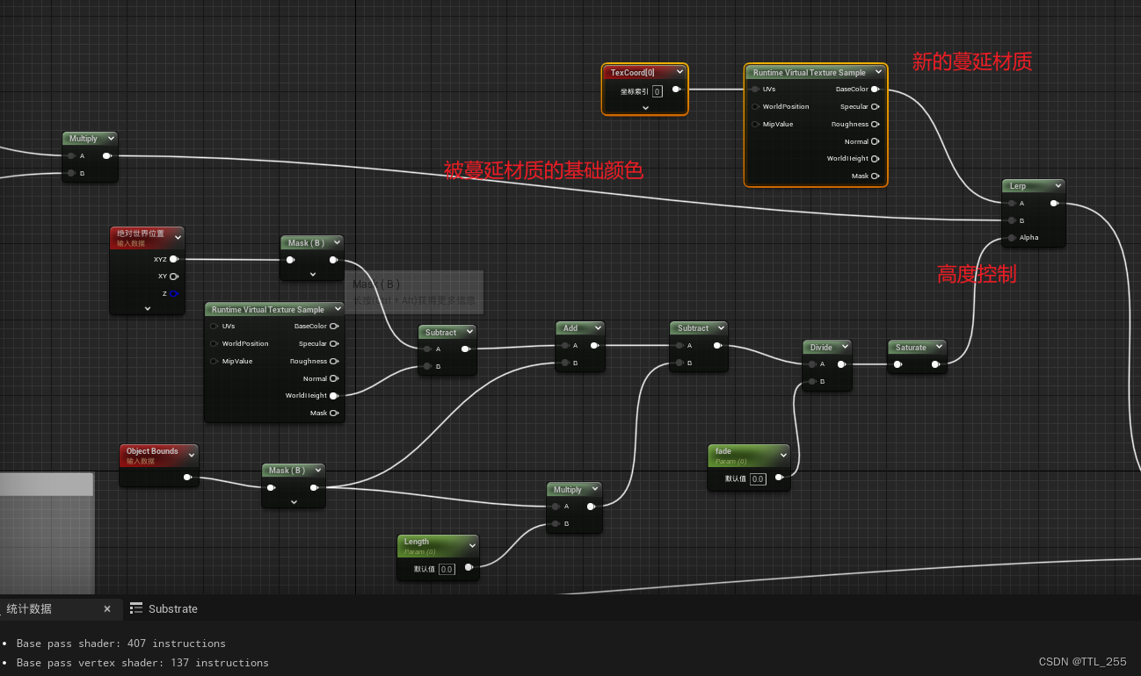Click the Divide node output pin
1141x676 pixels.
click(x=841, y=363)
